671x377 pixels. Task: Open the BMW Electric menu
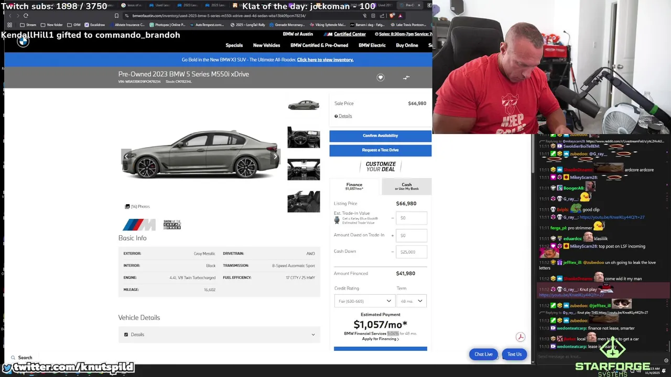coord(372,46)
